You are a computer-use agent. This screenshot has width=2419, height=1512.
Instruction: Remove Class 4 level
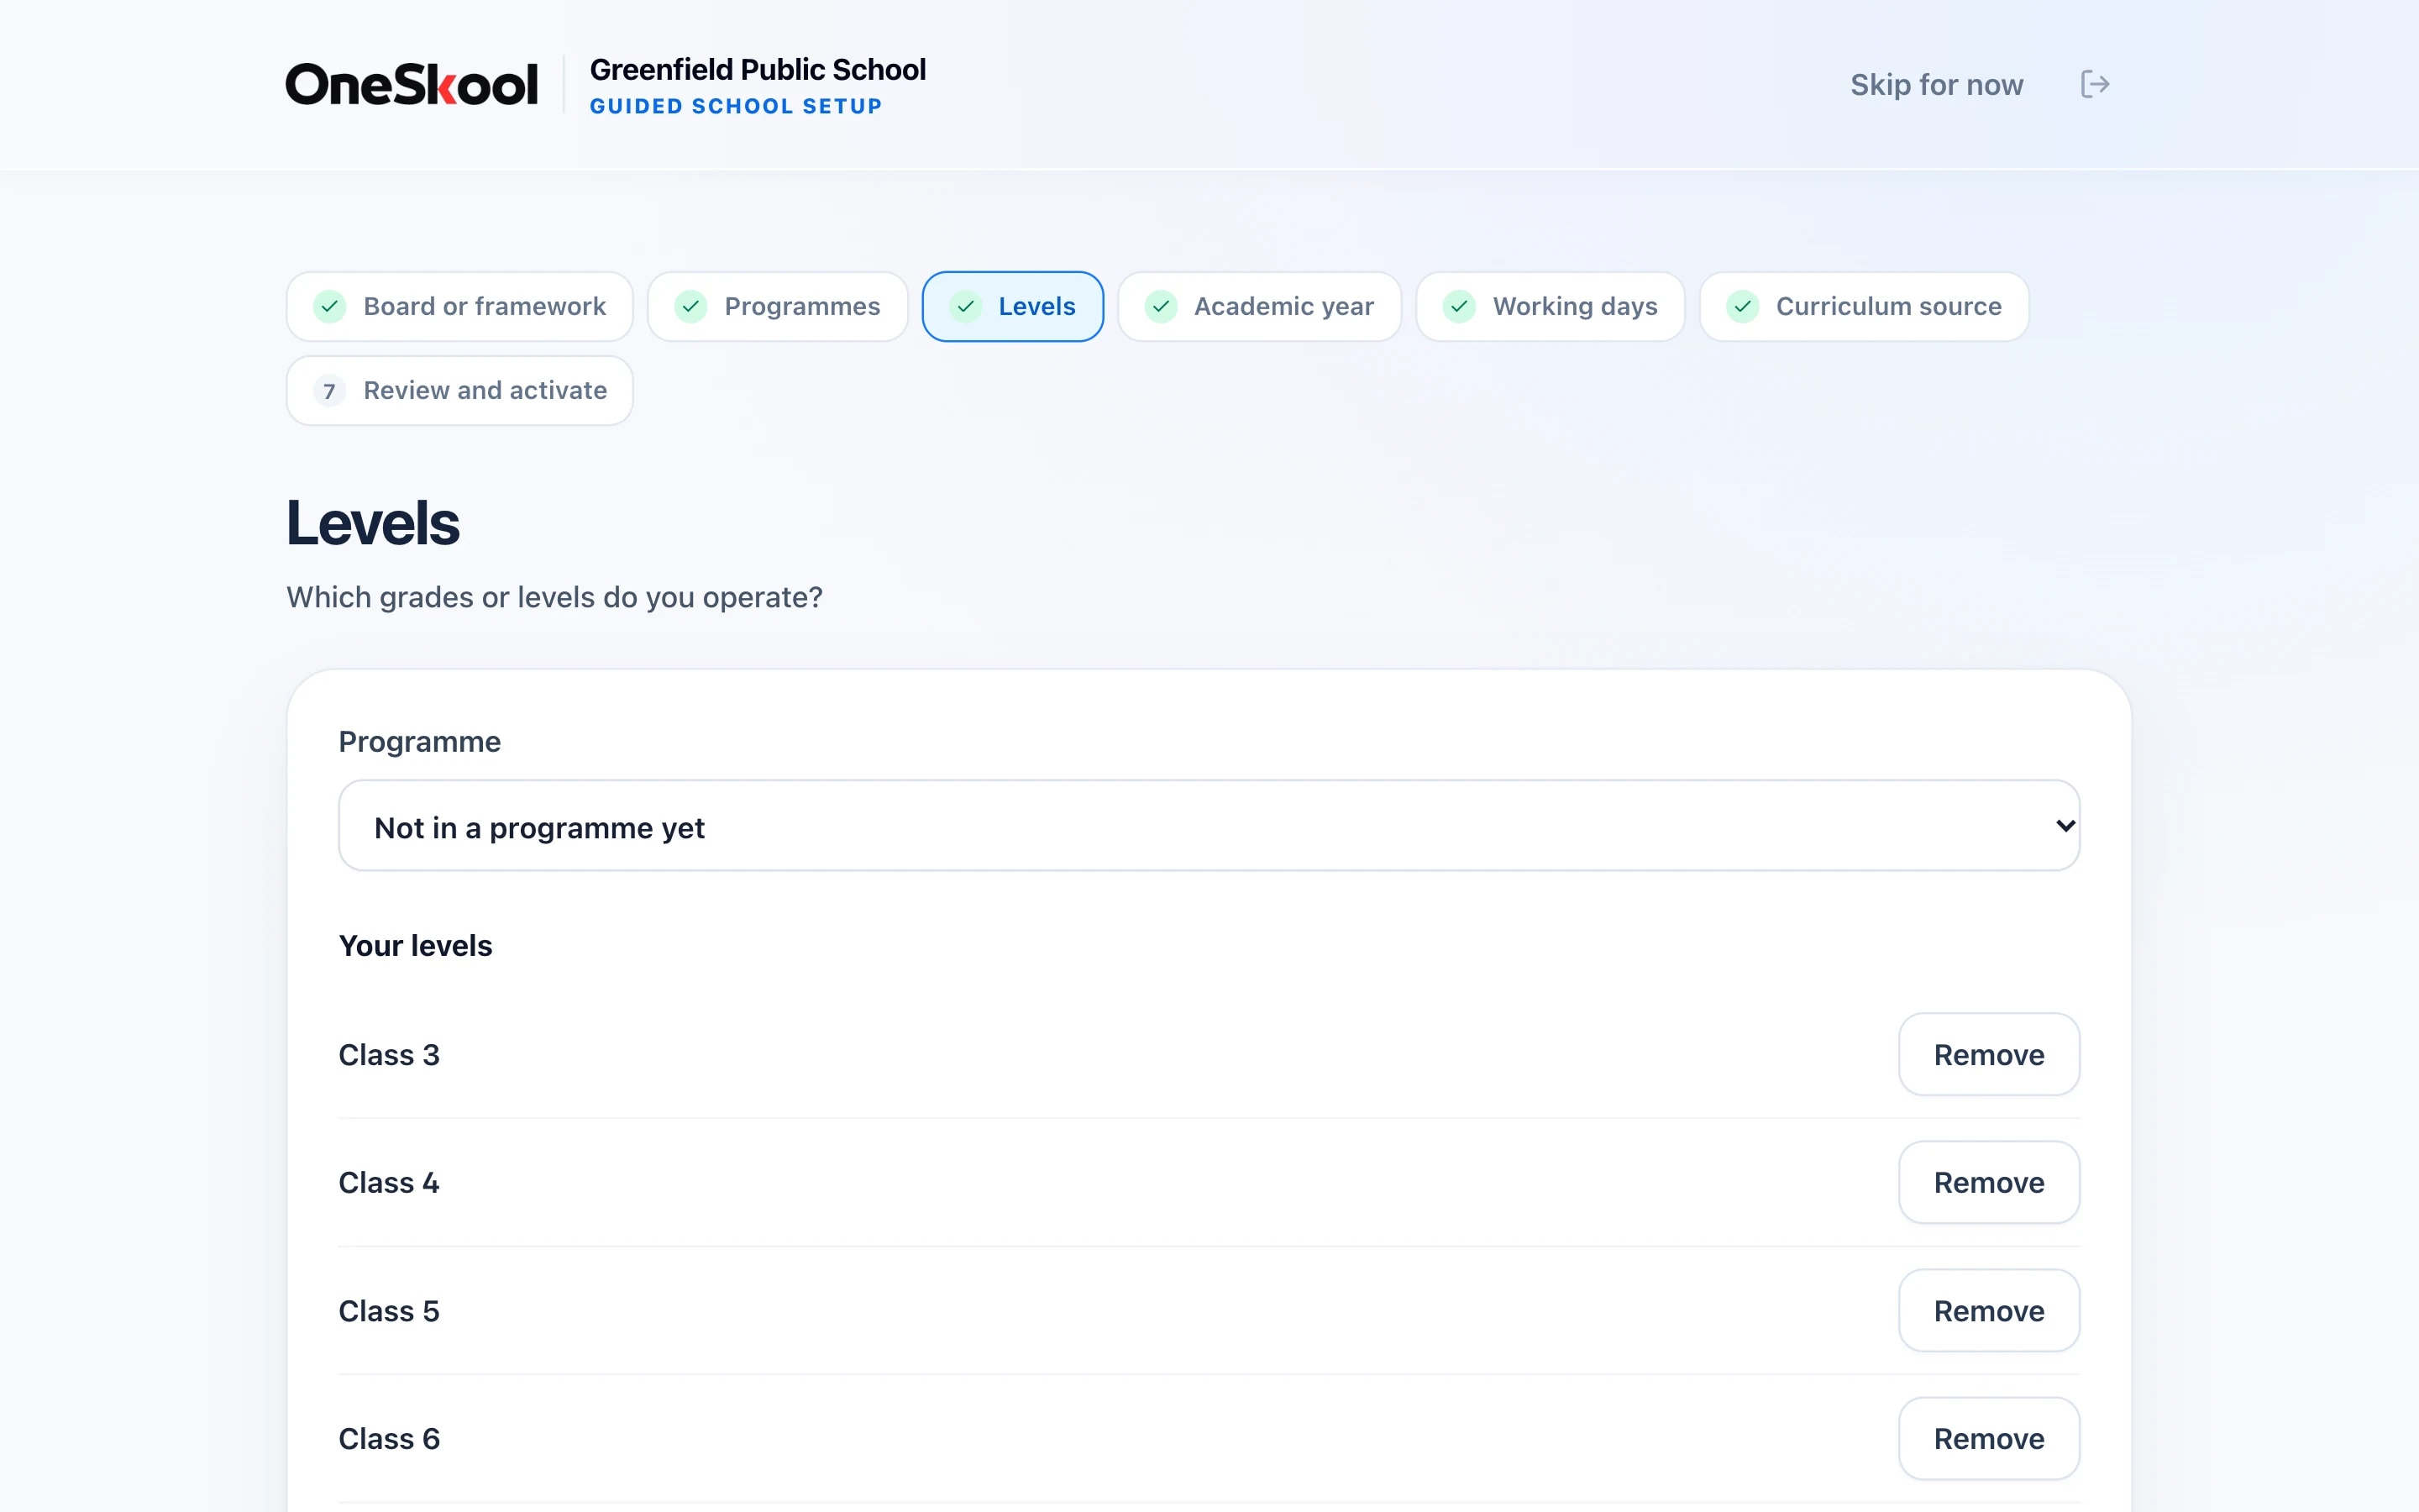1988,1182
